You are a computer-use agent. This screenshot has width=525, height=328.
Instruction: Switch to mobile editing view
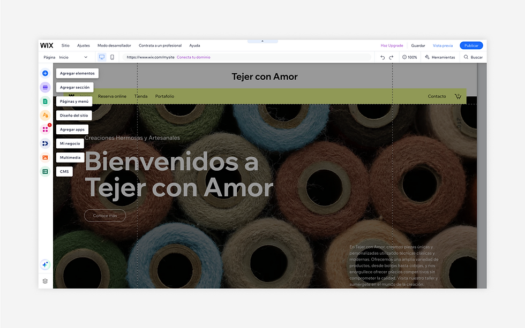[111, 57]
